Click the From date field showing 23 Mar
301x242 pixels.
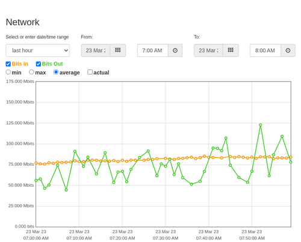(96, 50)
